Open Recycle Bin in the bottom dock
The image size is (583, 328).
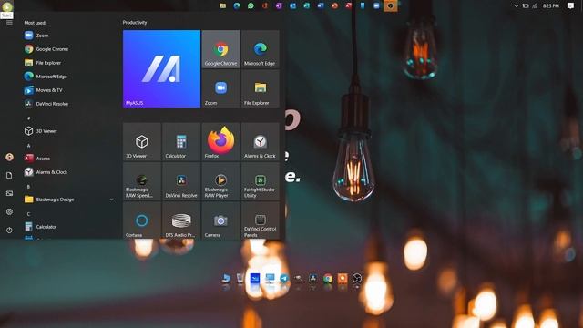[240, 279]
